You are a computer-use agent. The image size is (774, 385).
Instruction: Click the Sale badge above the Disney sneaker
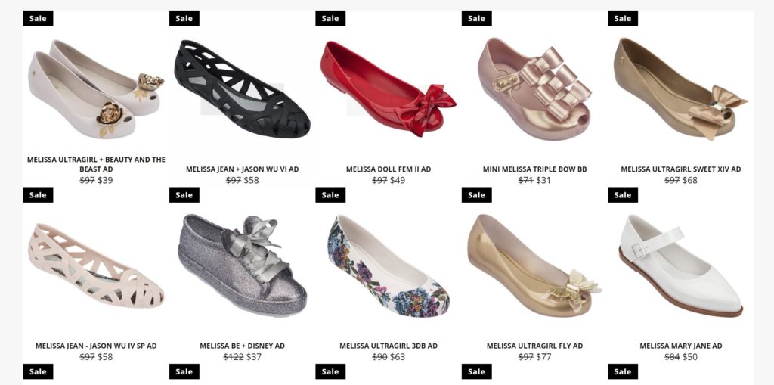click(x=184, y=194)
